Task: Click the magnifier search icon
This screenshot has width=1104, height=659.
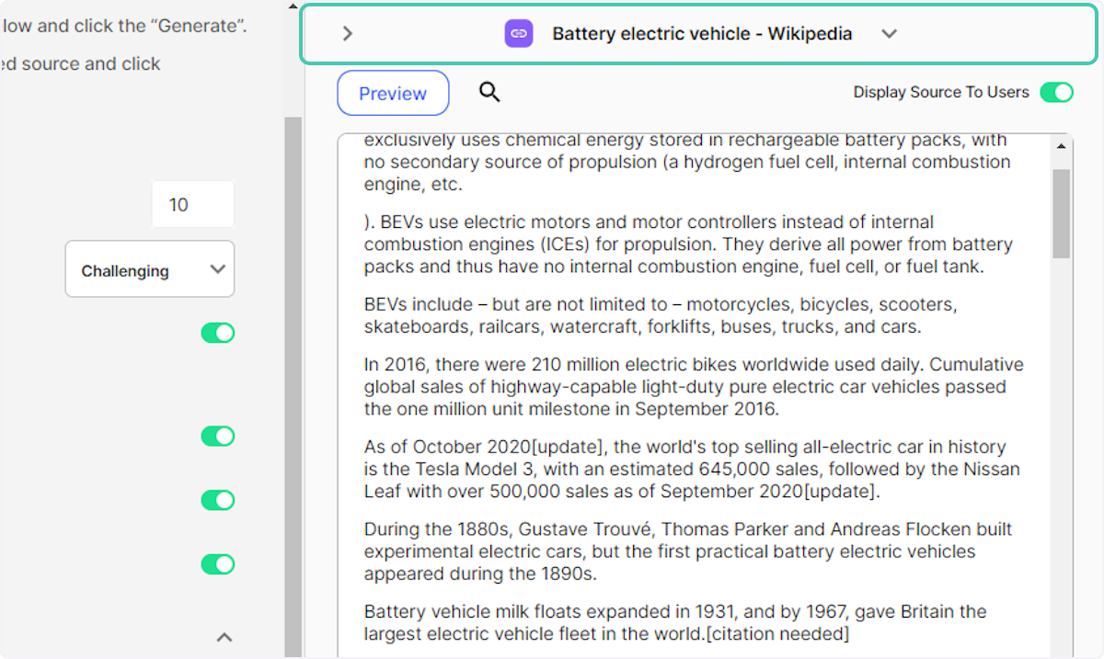Action: (489, 92)
